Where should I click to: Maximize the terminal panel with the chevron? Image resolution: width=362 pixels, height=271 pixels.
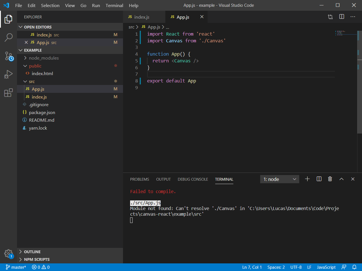point(341,179)
